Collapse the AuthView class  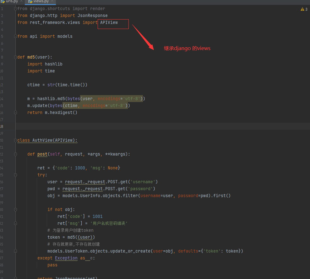tap(15, 140)
